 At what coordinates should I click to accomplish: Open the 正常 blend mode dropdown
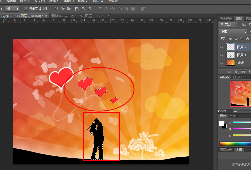click(233, 32)
